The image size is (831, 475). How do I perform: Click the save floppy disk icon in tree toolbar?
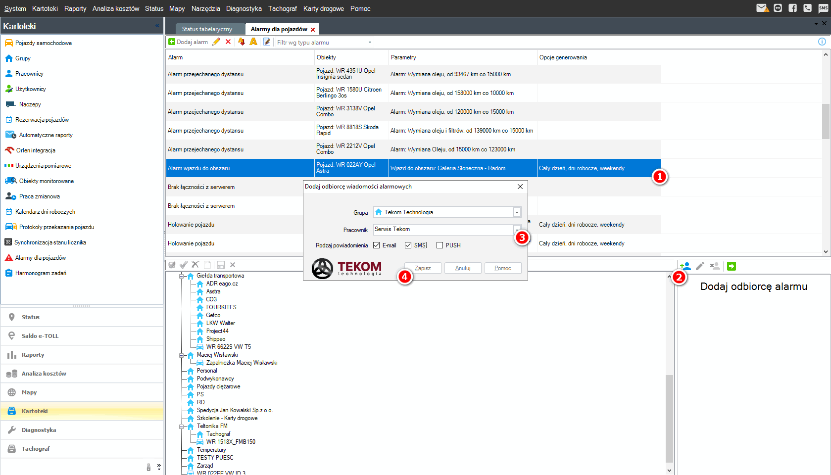coord(221,265)
